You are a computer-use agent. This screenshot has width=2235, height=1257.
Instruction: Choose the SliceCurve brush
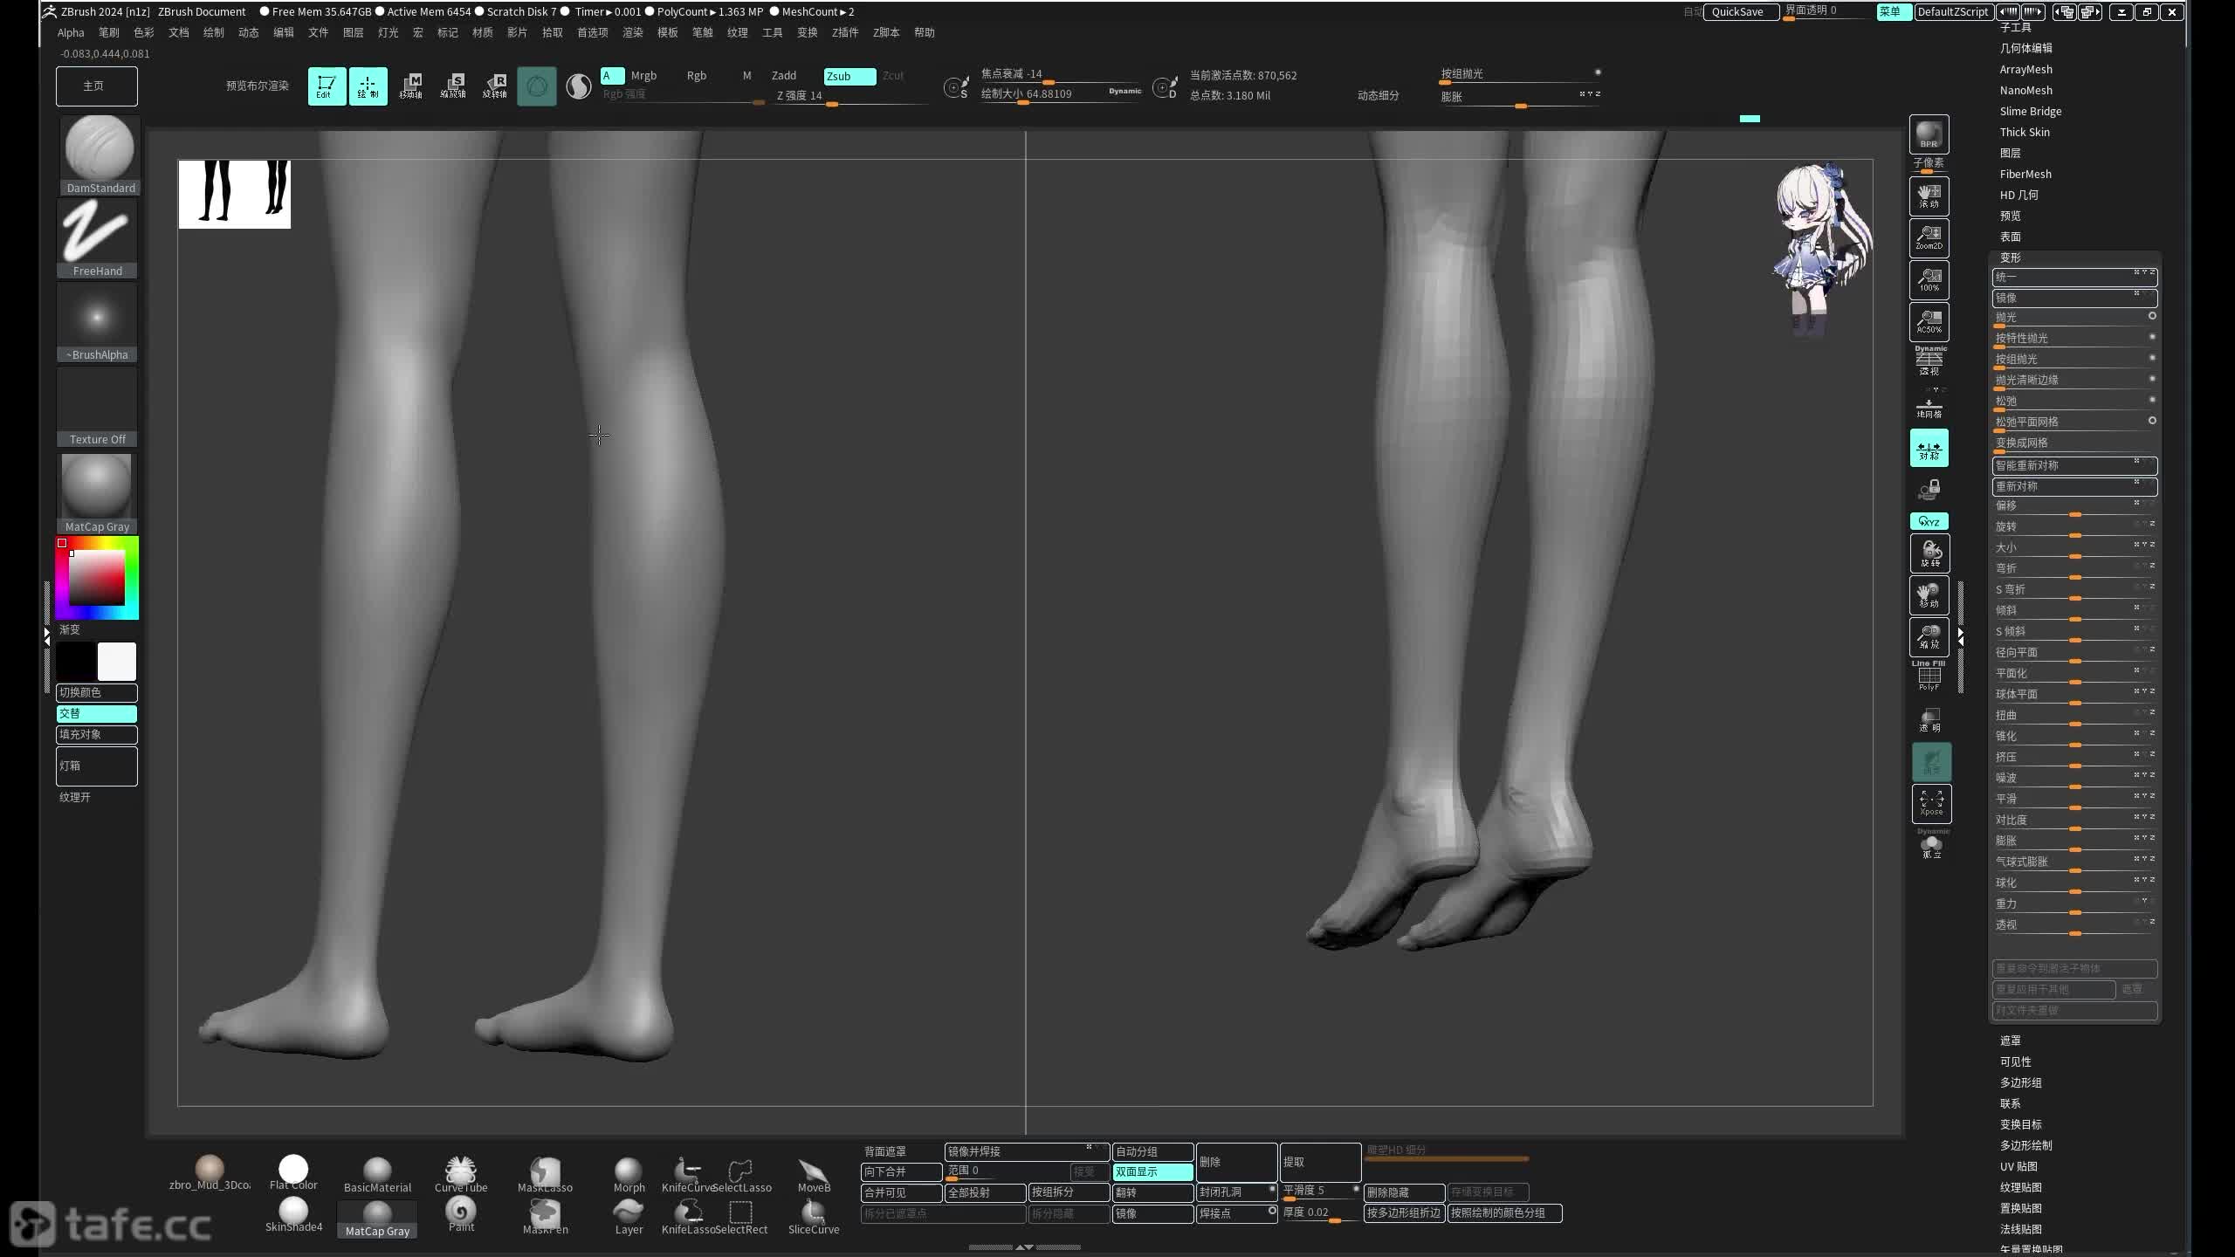813,1217
